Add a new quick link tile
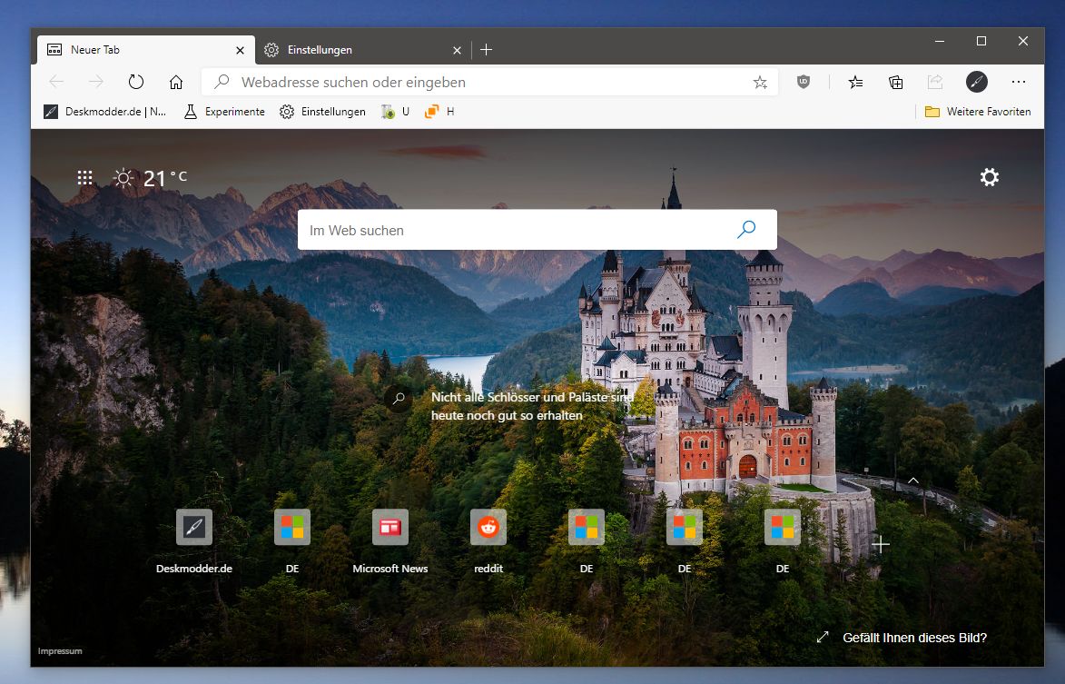The image size is (1065, 684). [881, 544]
